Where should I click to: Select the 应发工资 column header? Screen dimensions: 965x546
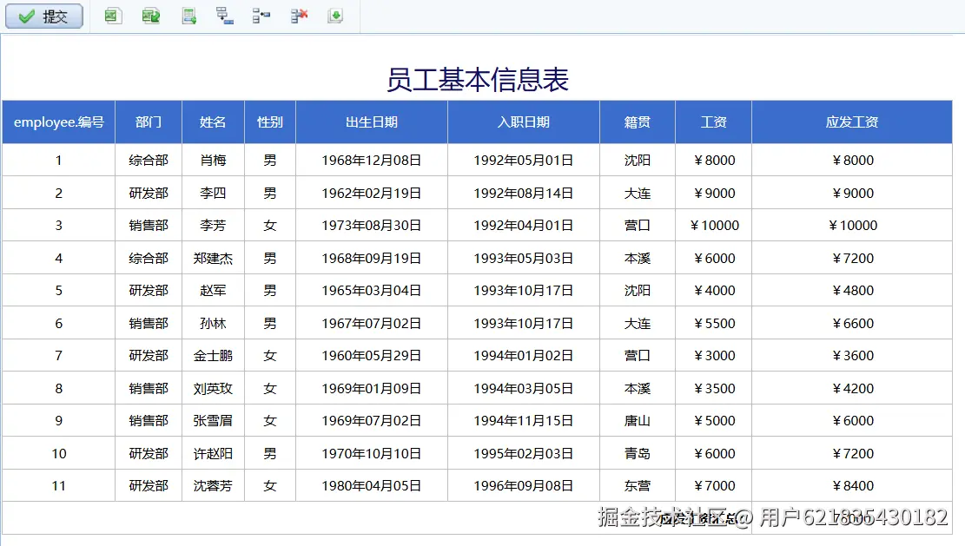[x=852, y=122]
